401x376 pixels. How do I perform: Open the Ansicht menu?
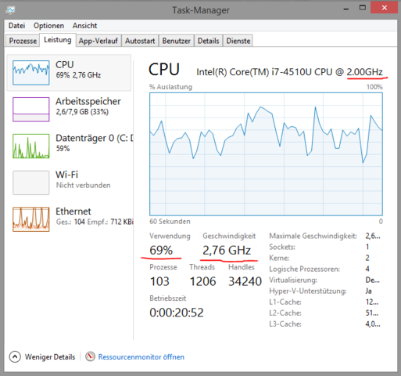coord(84,26)
